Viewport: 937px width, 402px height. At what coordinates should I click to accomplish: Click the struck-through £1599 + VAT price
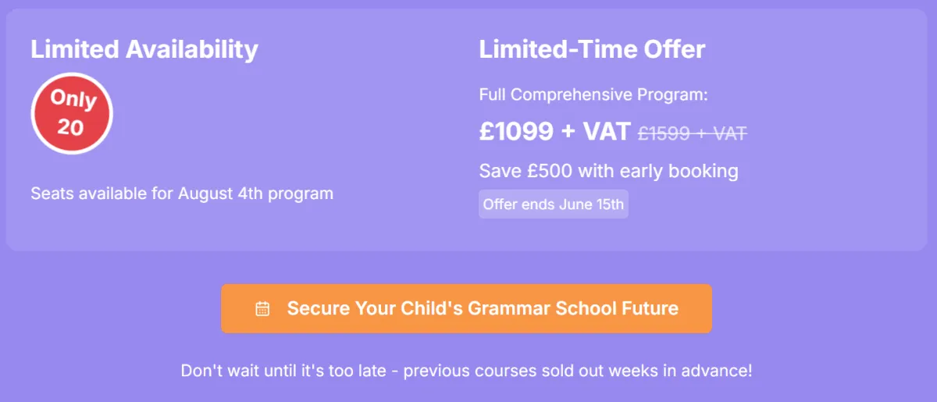click(x=693, y=133)
